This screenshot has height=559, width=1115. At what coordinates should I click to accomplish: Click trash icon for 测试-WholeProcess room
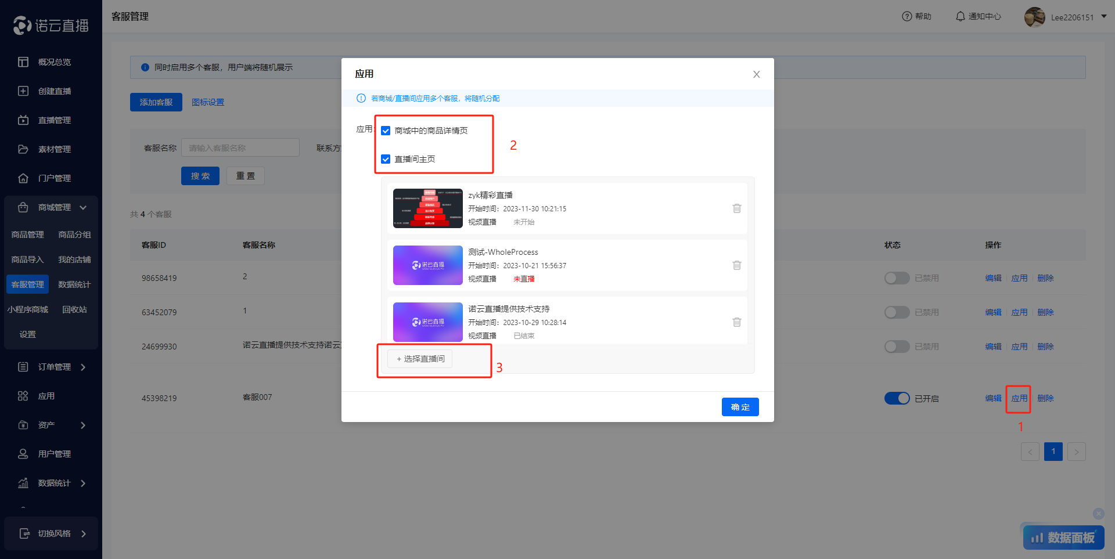pos(736,265)
